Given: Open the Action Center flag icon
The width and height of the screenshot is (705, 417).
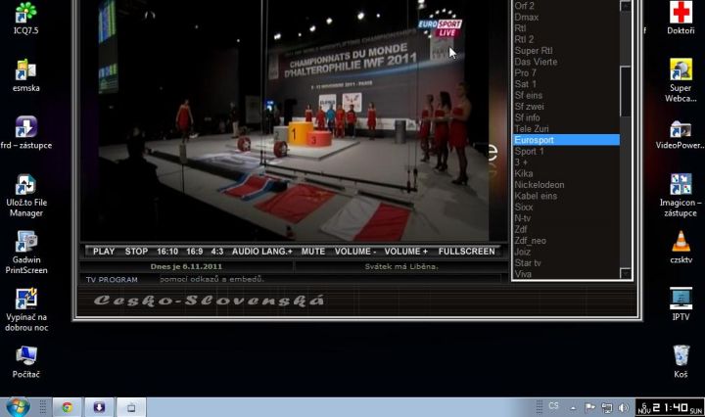Looking at the screenshot, I should pyautogui.click(x=589, y=408).
